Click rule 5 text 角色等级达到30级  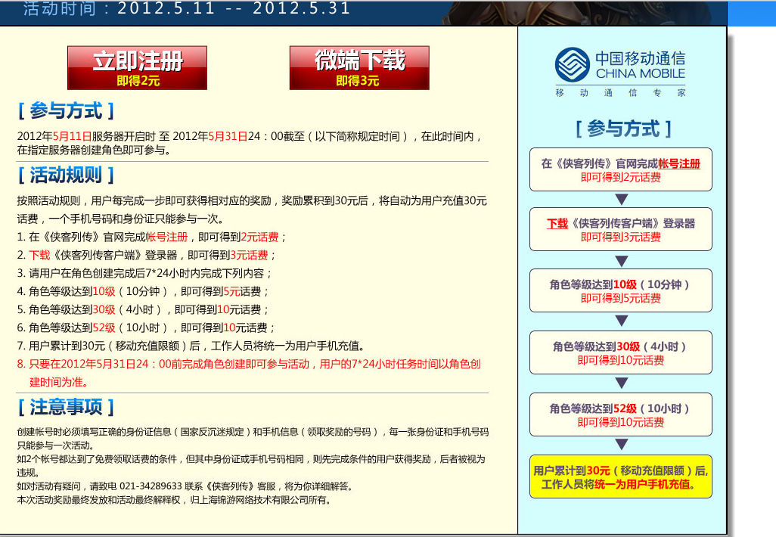(142, 310)
